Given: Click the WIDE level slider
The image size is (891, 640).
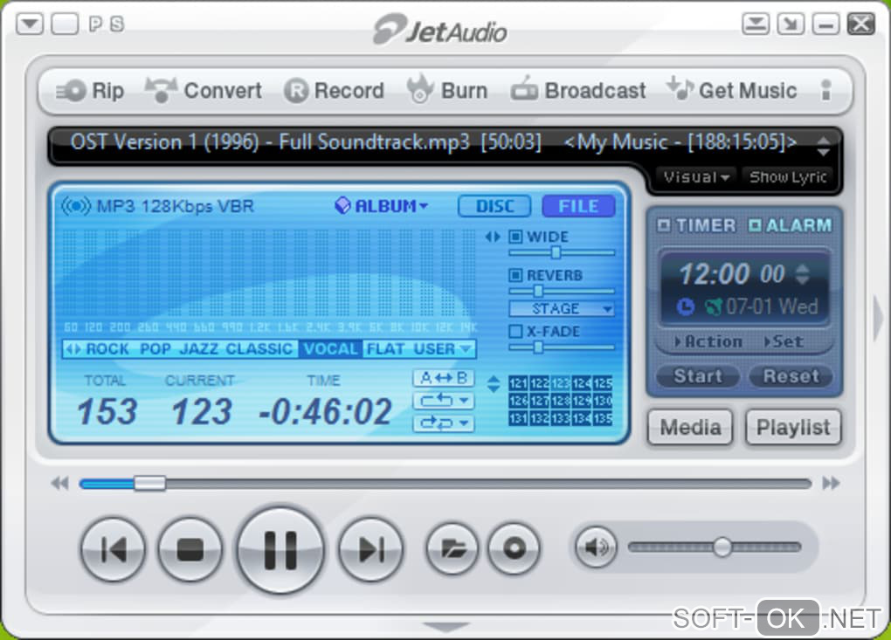Looking at the screenshot, I should tap(562, 252).
